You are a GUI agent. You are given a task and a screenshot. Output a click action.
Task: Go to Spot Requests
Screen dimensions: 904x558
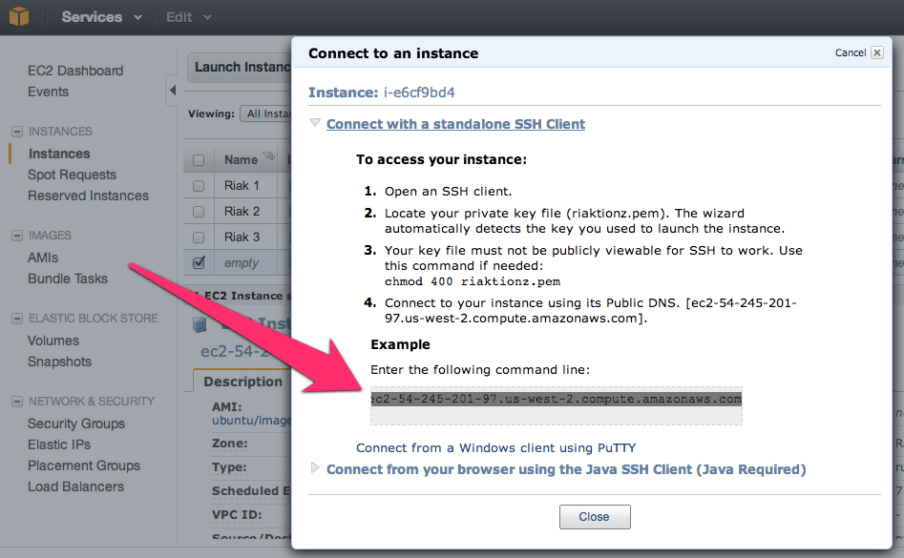pos(72,175)
